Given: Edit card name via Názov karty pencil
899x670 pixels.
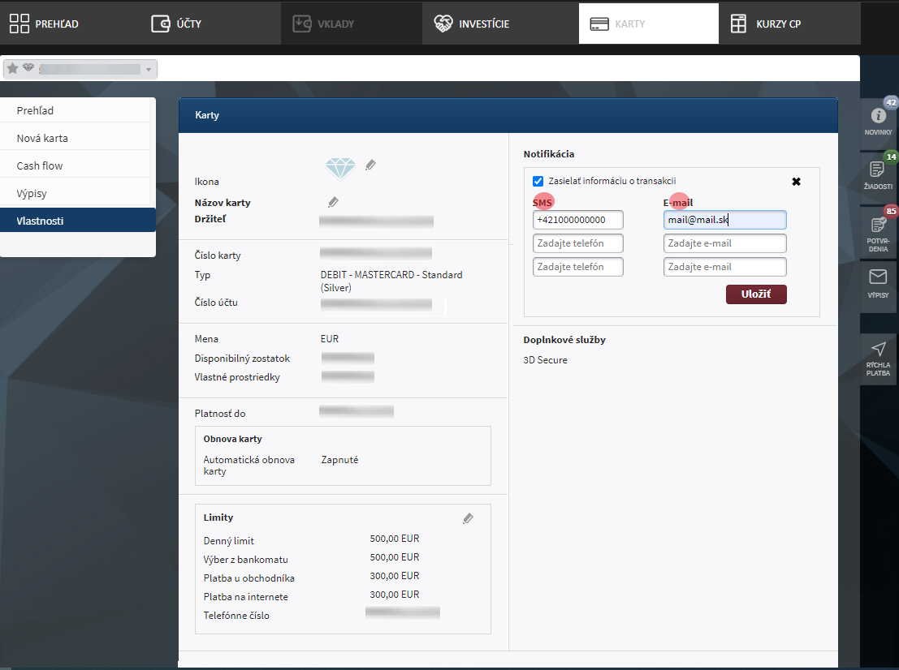Looking at the screenshot, I should point(333,202).
